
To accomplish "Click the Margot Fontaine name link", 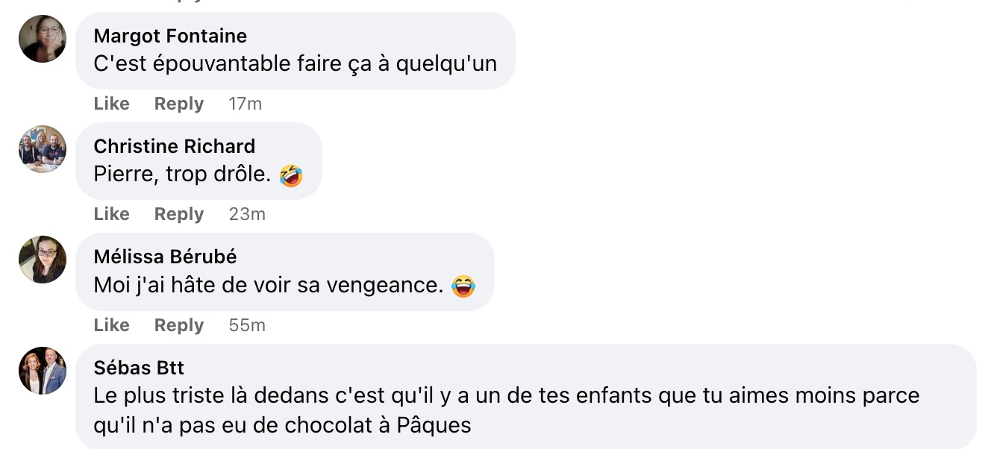I will pyautogui.click(x=170, y=36).
